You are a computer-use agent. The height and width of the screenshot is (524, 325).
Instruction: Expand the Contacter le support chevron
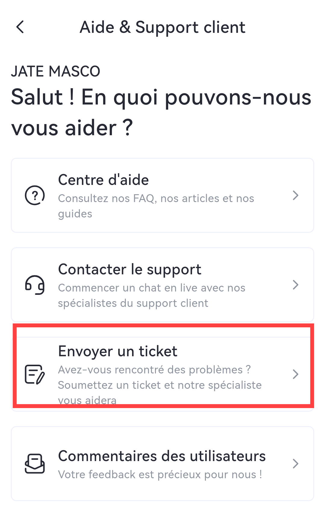pos(296,285)
